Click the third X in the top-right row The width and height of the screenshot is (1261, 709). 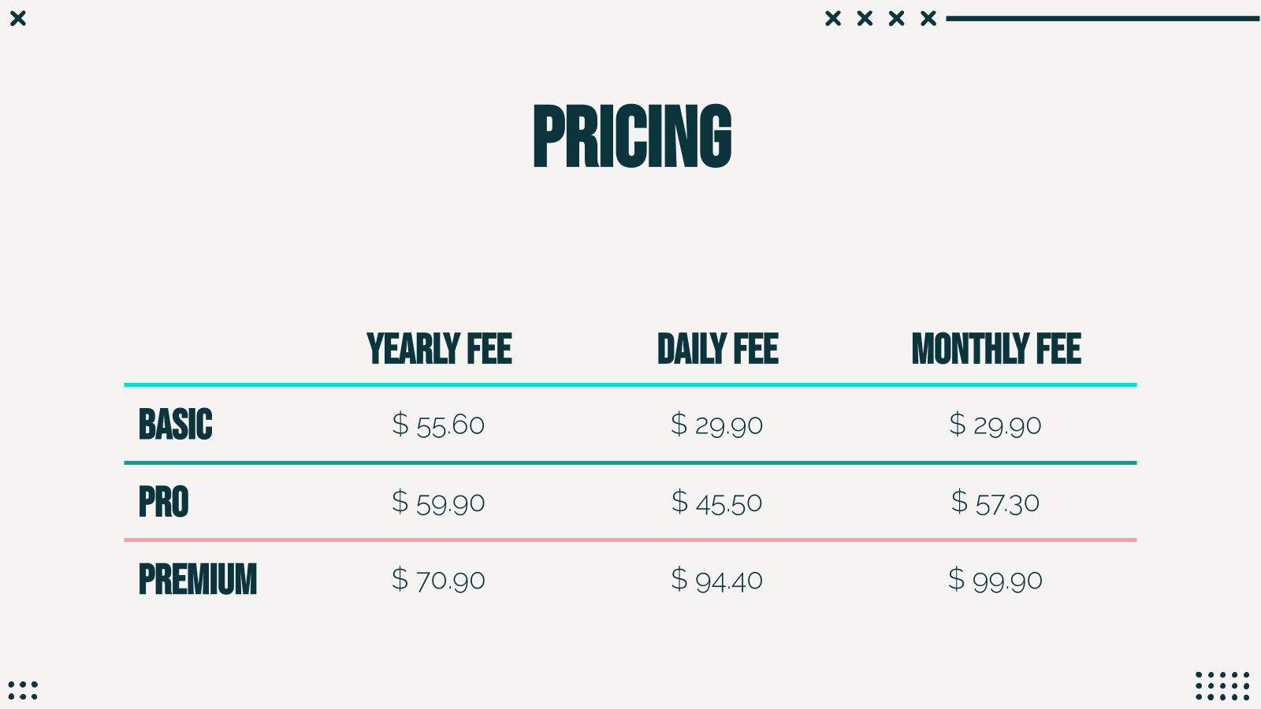(x=897, y=18)
